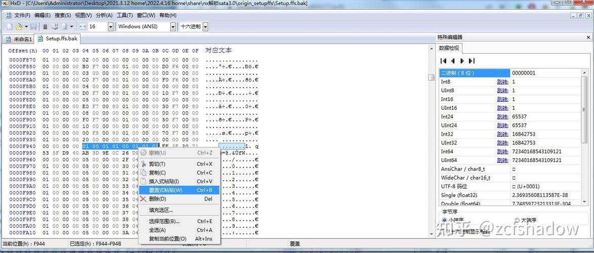
Task: Click 跳转 link beside UInt64
Action: click(502, 160)
